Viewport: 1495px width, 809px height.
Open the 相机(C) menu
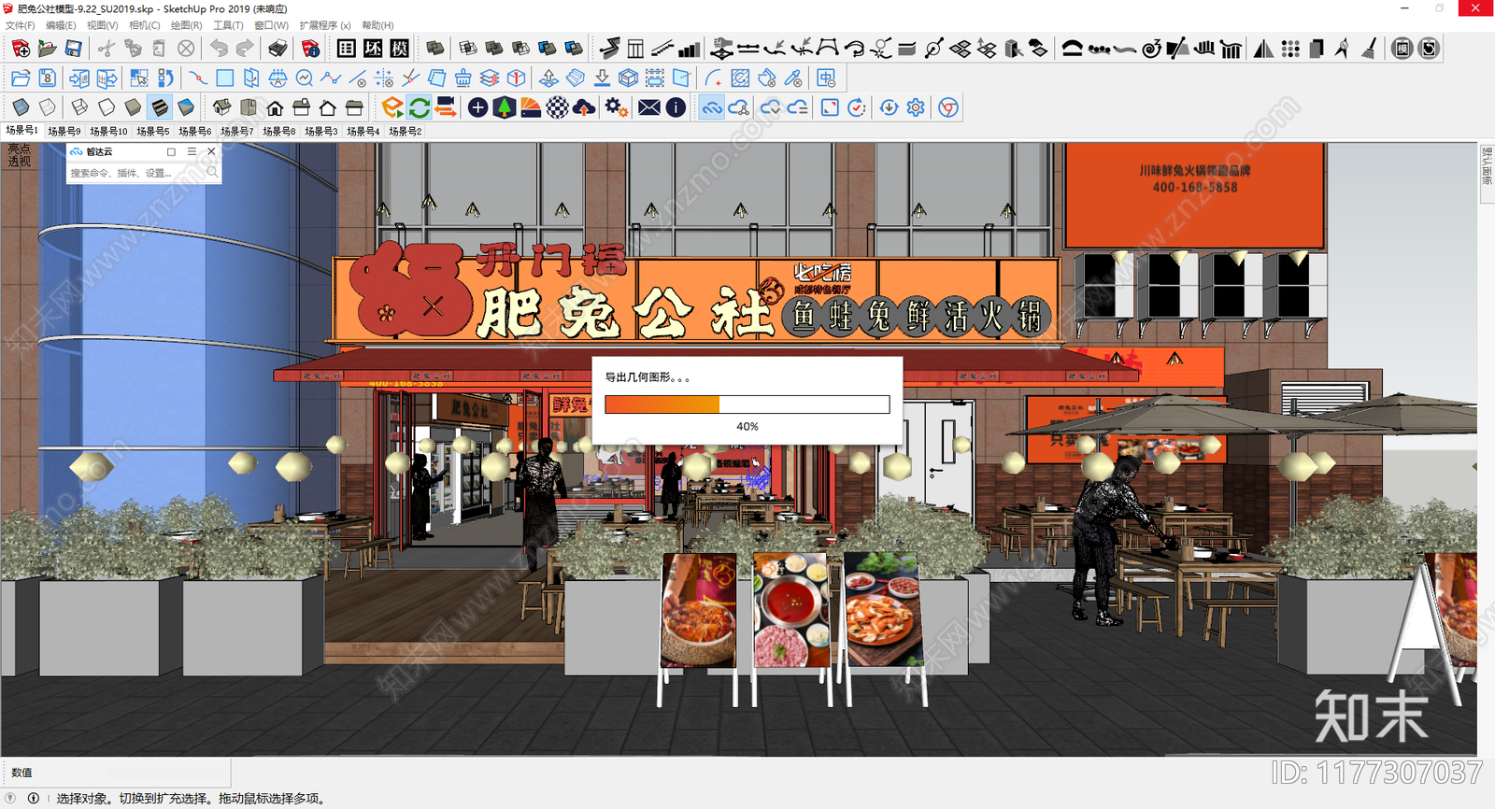coord(145,25)
